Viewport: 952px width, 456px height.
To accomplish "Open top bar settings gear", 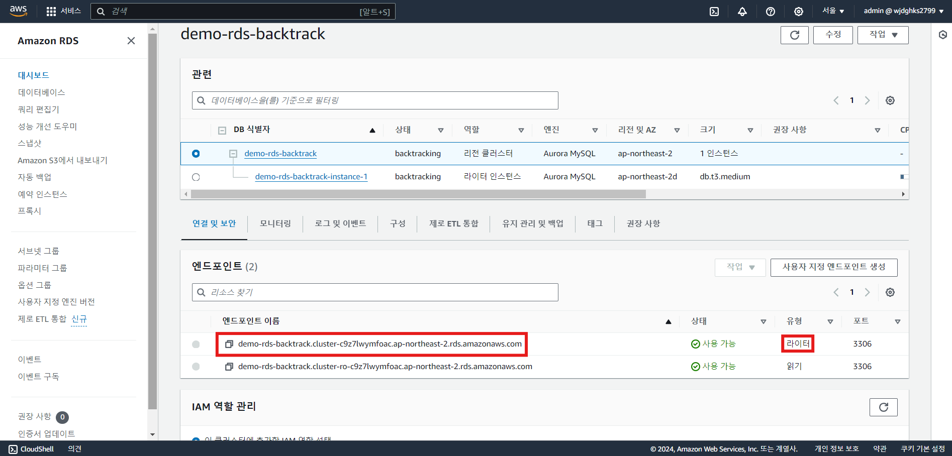I will pos(799,11).
